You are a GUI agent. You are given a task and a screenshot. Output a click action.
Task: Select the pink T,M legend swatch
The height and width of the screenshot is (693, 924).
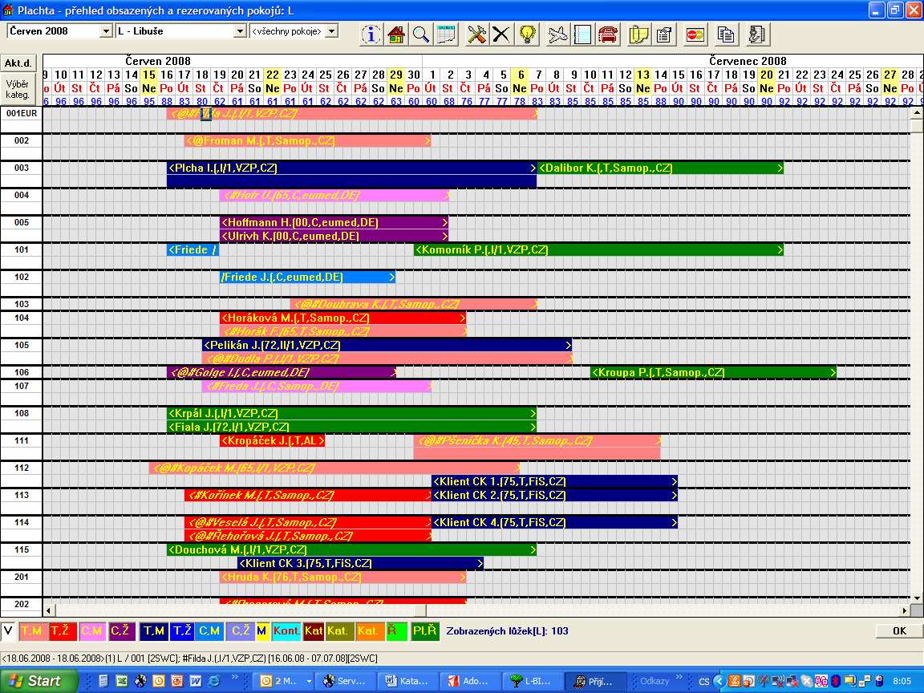32,631
